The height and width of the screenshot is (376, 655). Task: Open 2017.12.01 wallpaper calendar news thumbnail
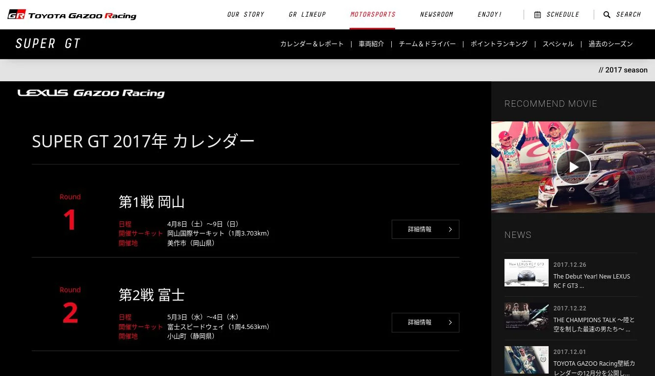coord(527,360)
